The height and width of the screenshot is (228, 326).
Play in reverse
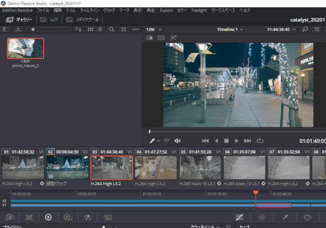pyautogui.click(x=216, y=141)
